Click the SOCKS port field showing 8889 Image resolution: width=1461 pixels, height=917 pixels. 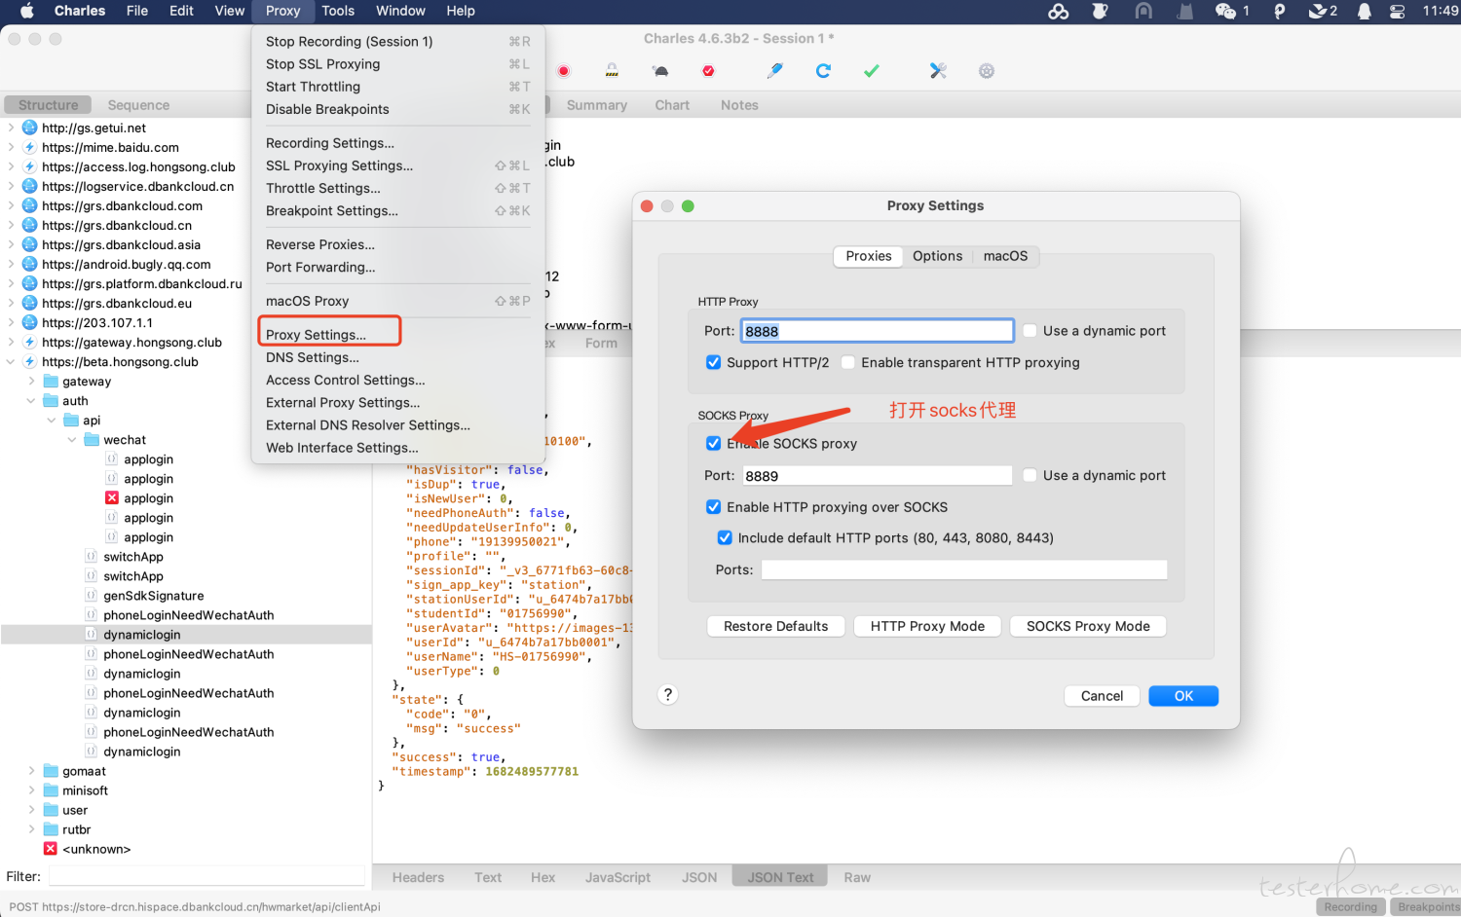tap(877, 475)
